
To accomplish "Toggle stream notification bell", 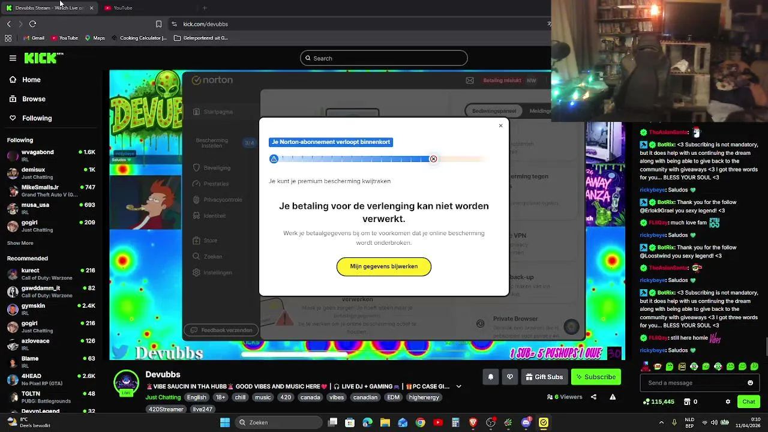I will (x=491, y=377).
